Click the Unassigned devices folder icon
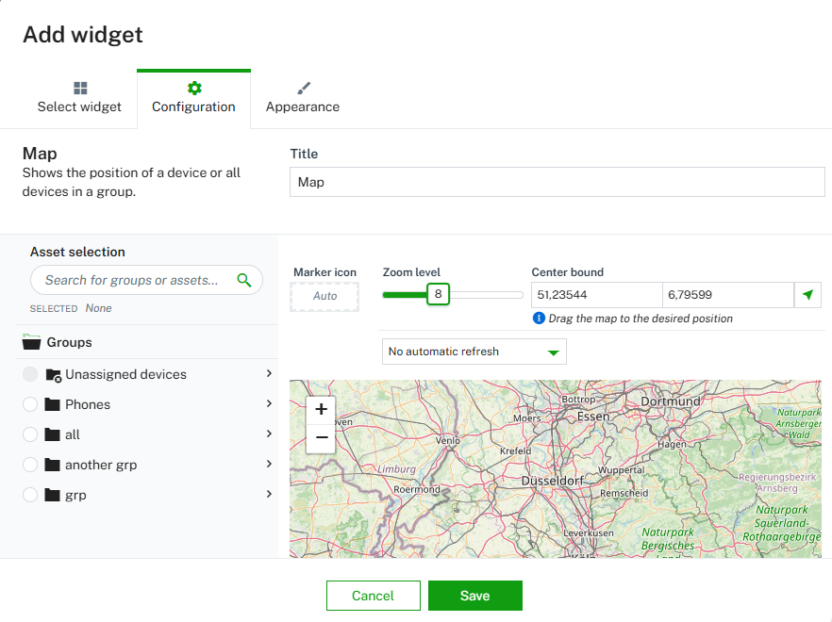Image resolution: width=832 pixels, height=622 pixels. point(53,375)
